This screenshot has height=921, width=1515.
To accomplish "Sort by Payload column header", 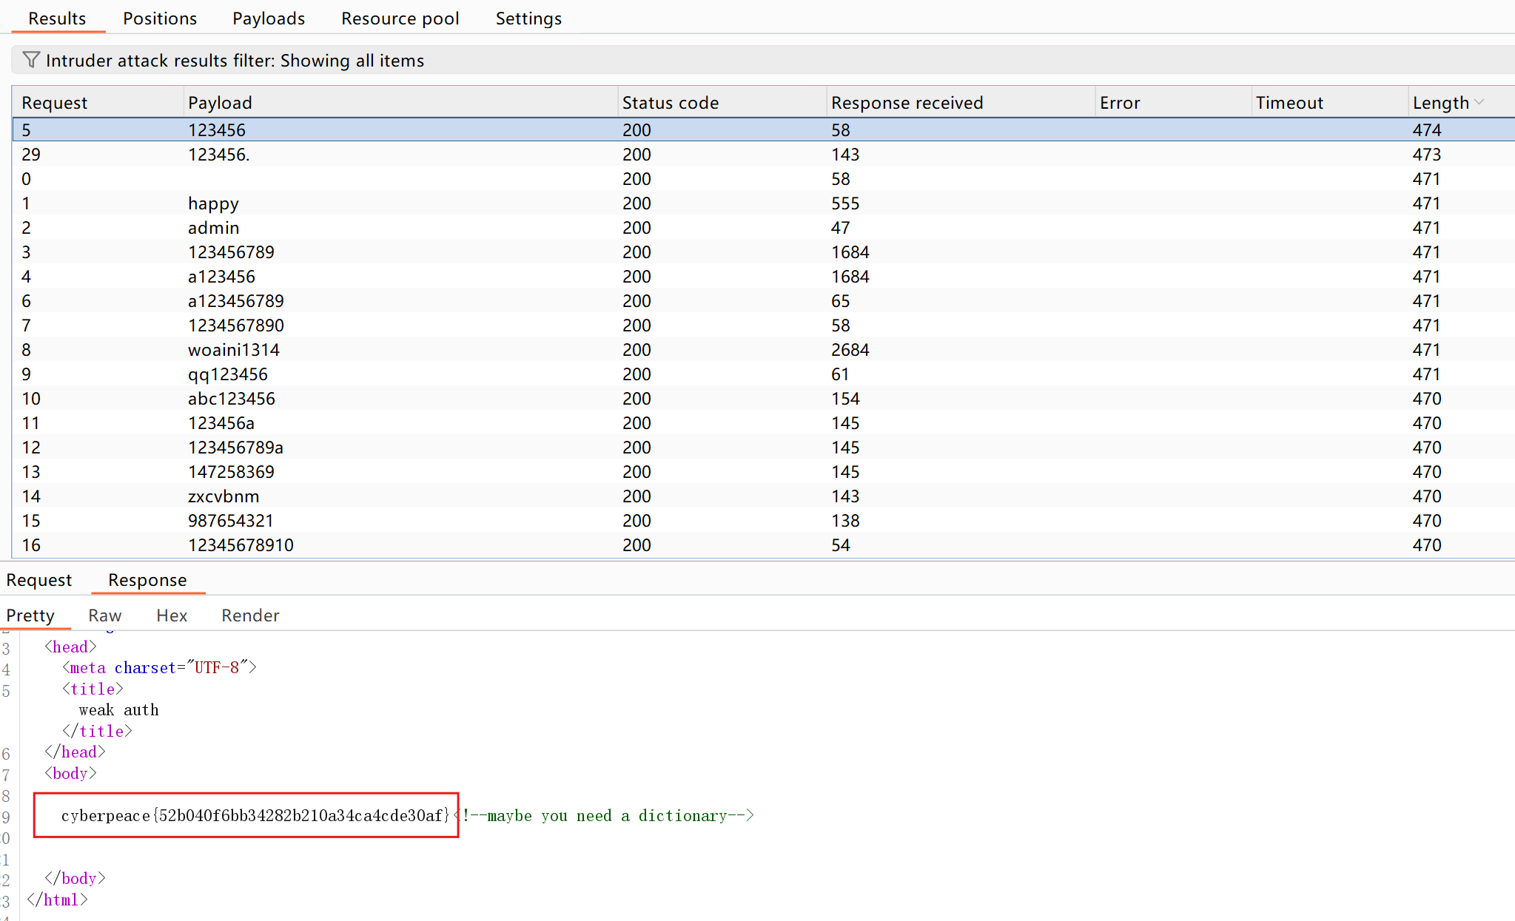I will click(220, 103).
